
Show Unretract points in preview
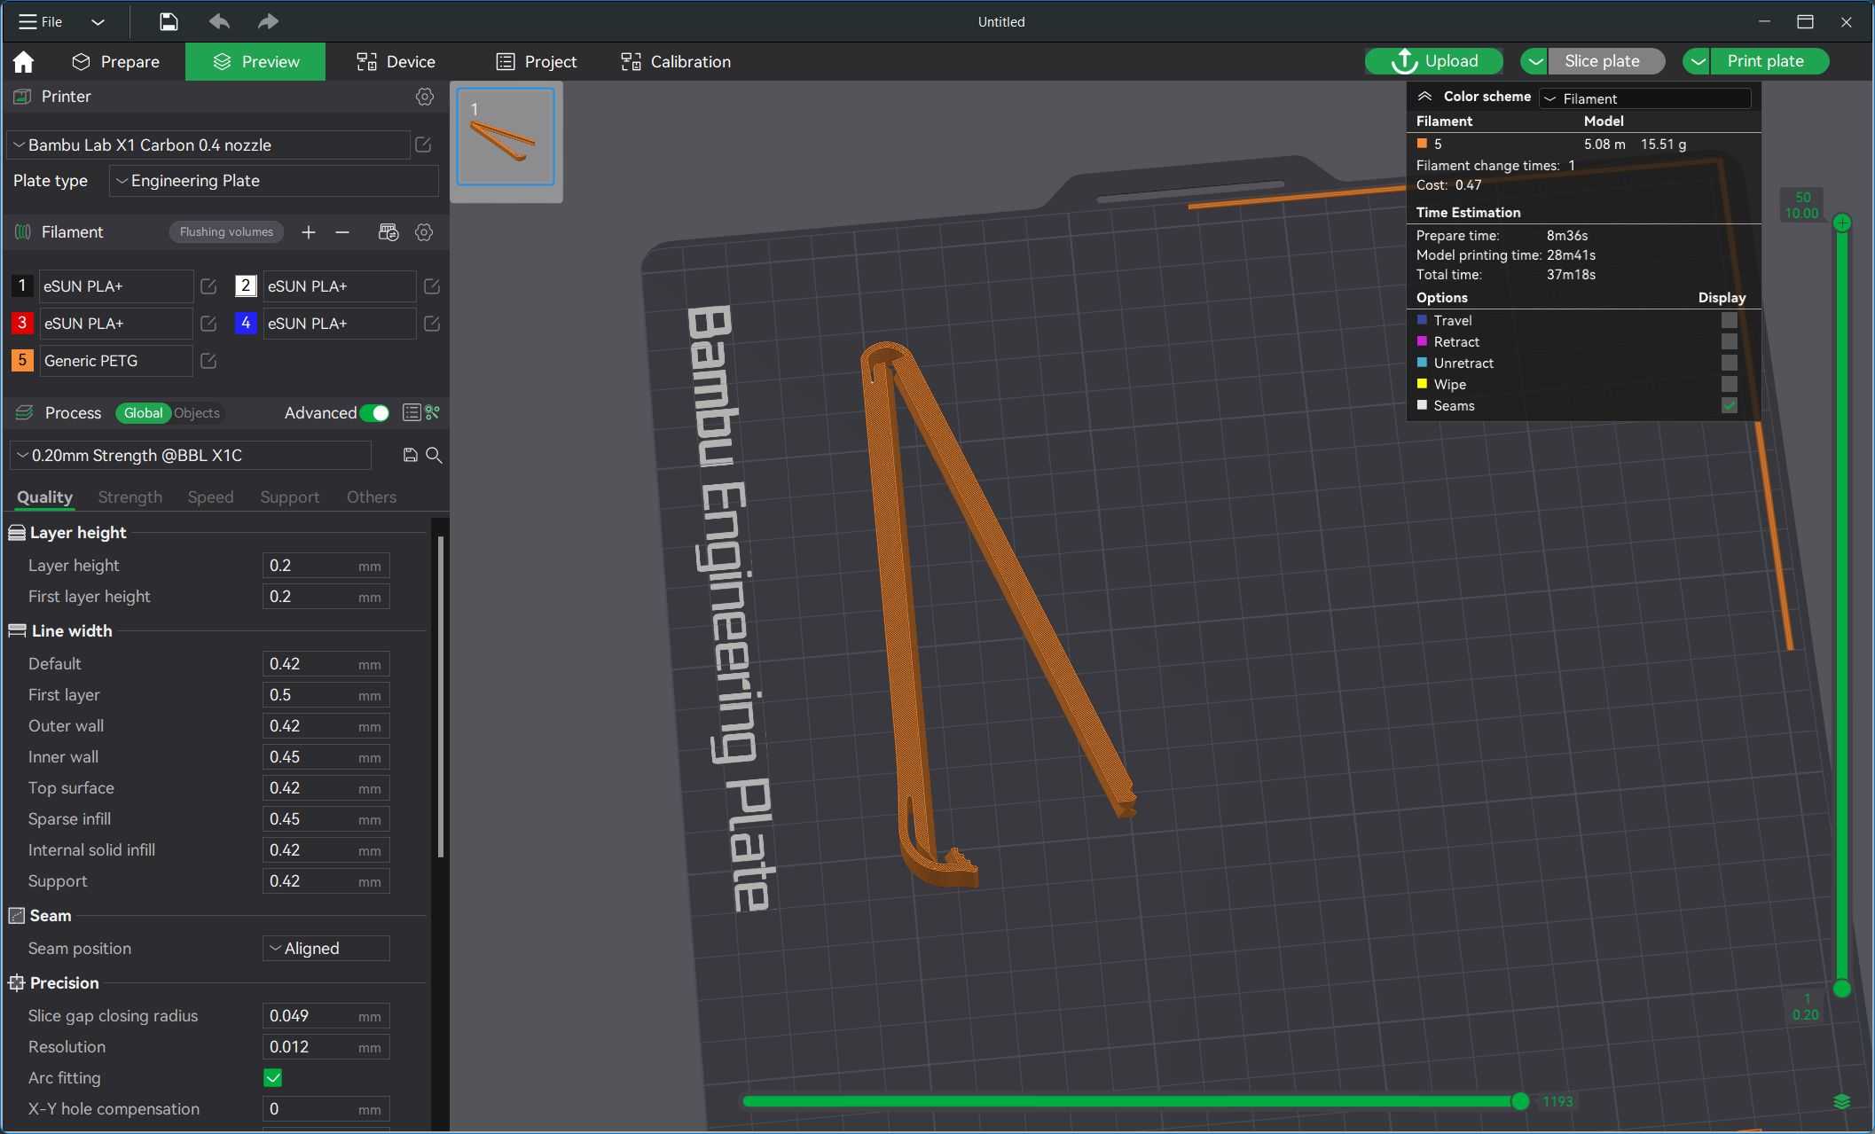[x=1729, y=363]
